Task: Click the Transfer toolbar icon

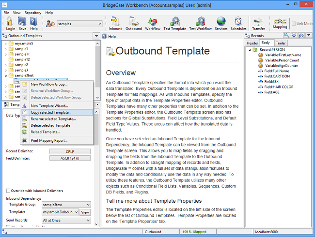Action: pyautogui.click(x=258, y=22)
